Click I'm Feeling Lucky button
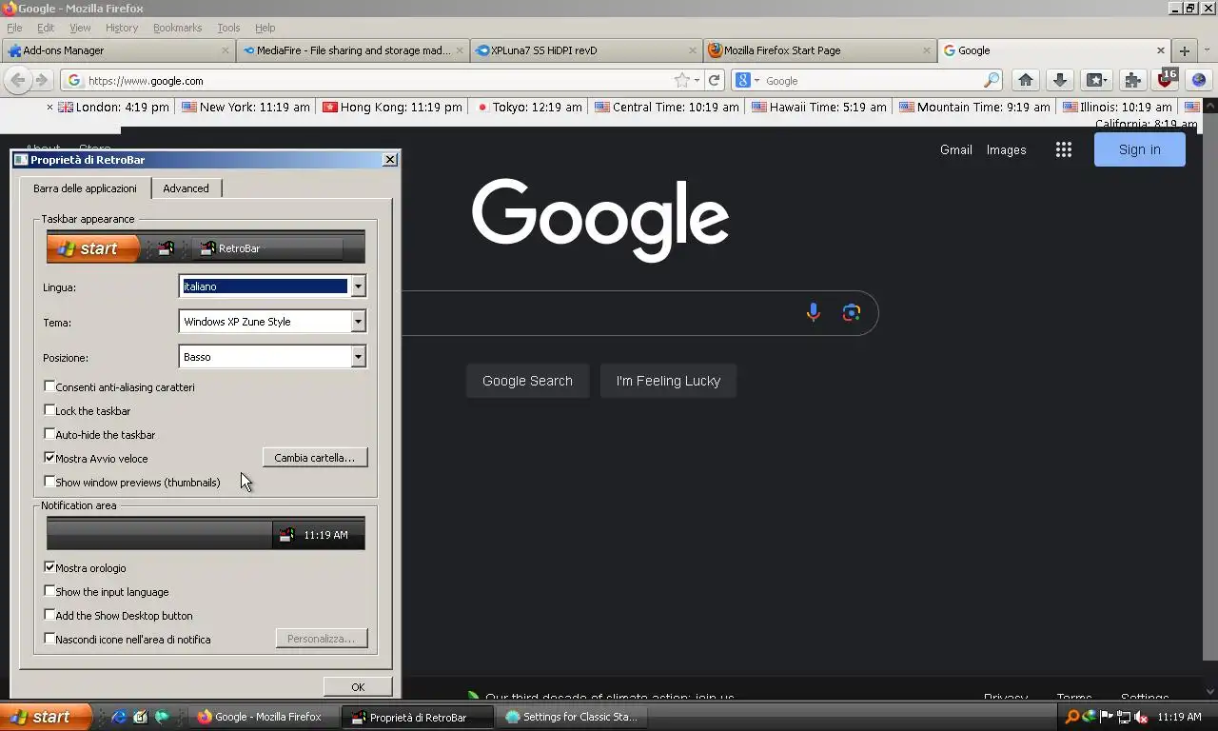Viewport: 1218px width, 731px height. [x=668, y=381]
